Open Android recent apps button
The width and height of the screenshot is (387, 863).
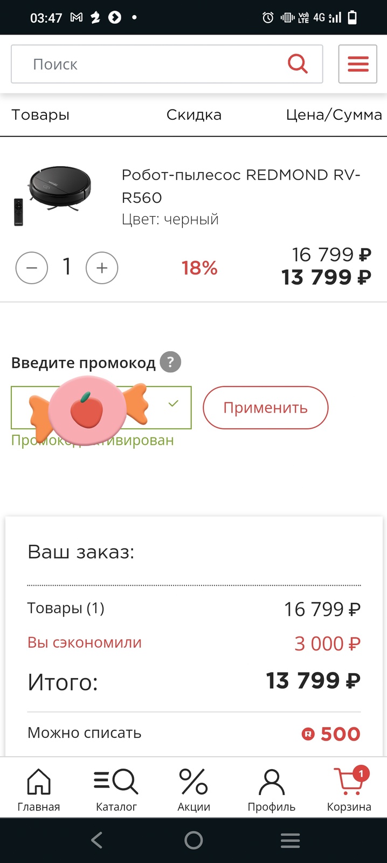290,840
